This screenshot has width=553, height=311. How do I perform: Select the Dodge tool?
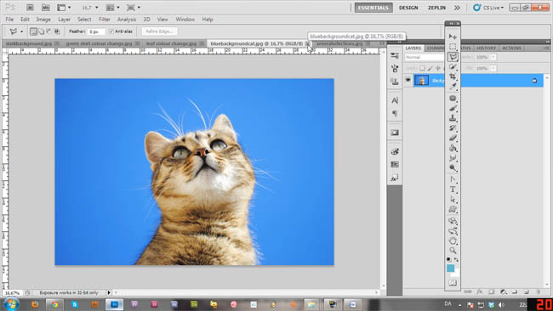[x=453, y=167]
